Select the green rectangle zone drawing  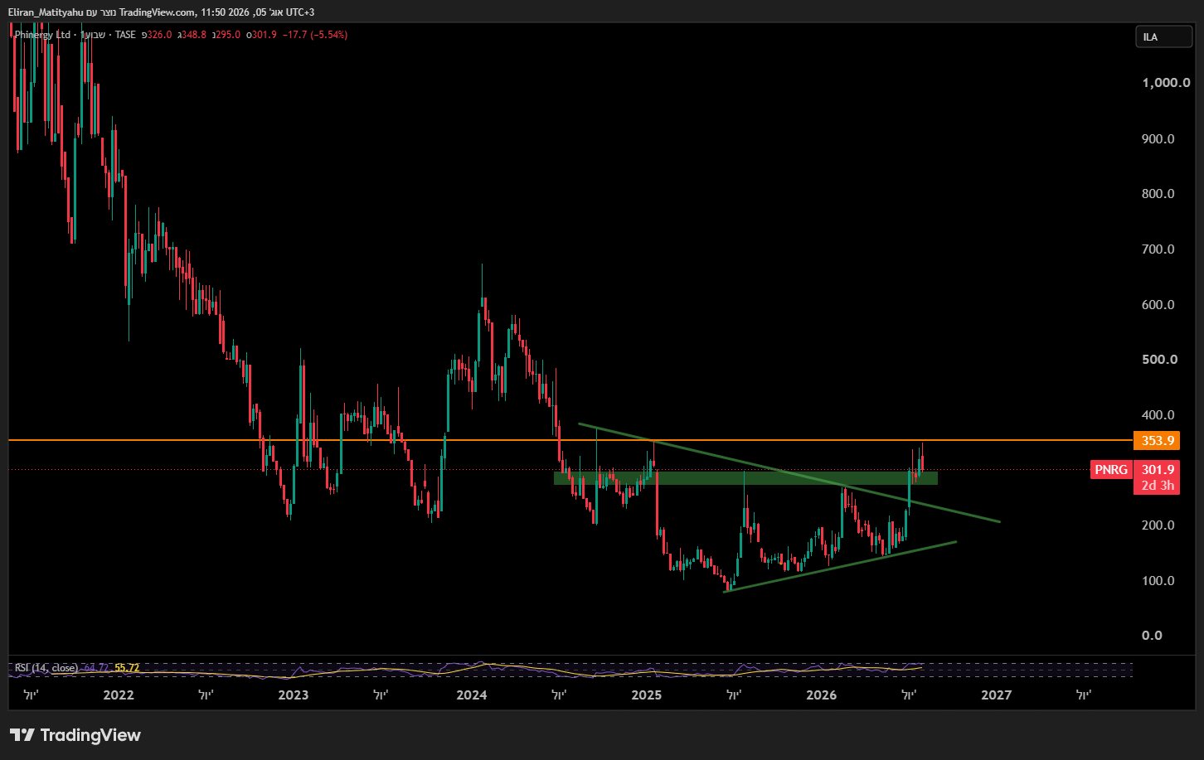pyautogui.click(x=745, y=478)
